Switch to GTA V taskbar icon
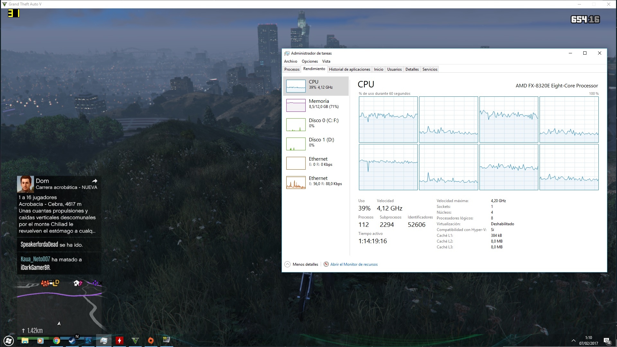The height and width of the screenshot is (347, 617). coord(135,341)
